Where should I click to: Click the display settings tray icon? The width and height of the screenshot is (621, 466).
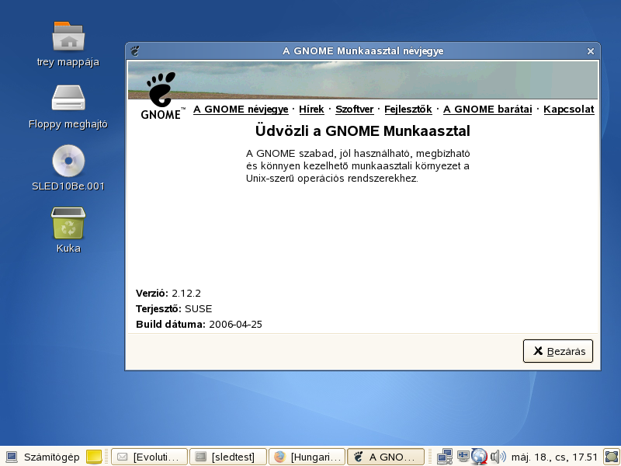463,456
